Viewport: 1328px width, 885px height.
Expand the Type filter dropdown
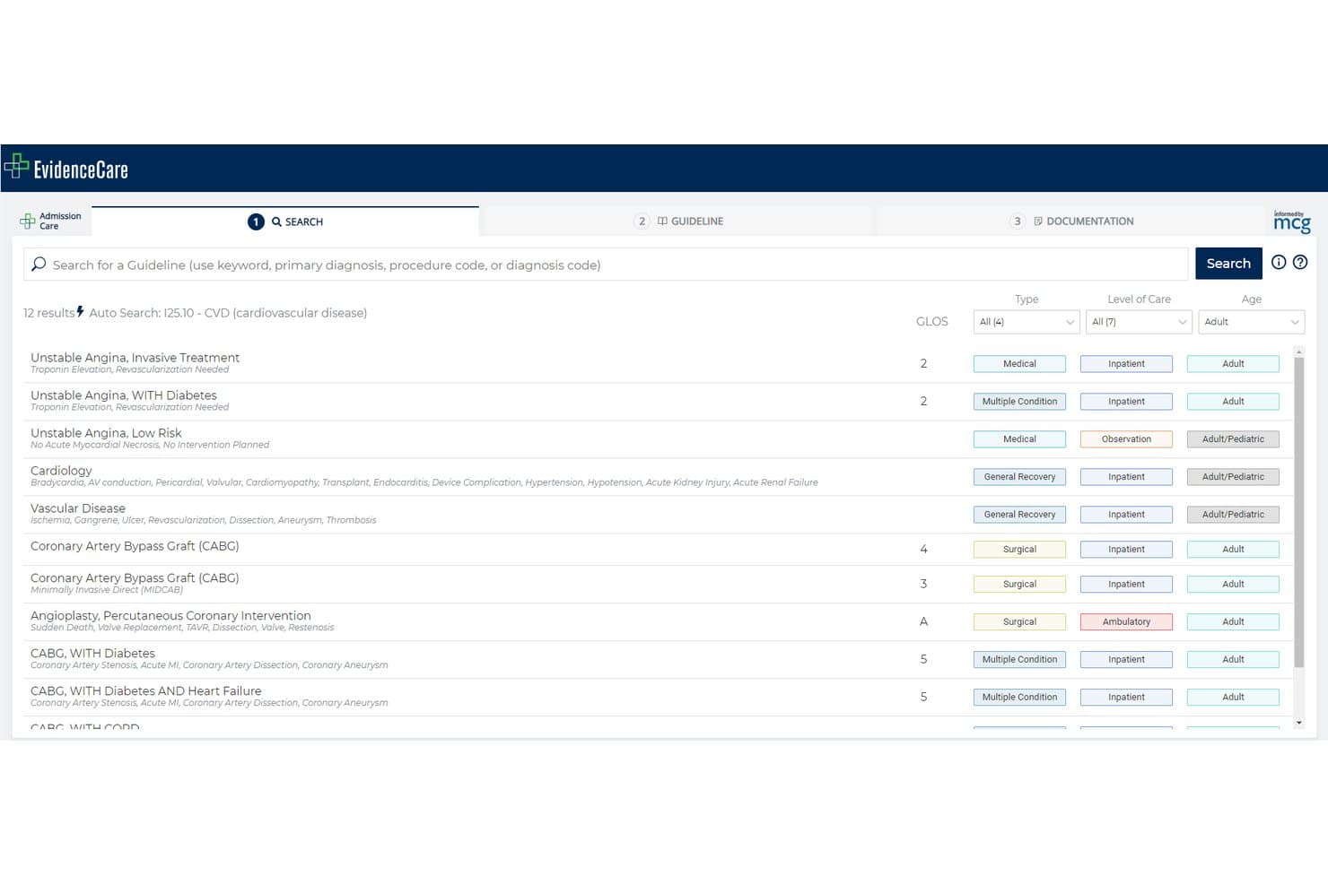1027,322
